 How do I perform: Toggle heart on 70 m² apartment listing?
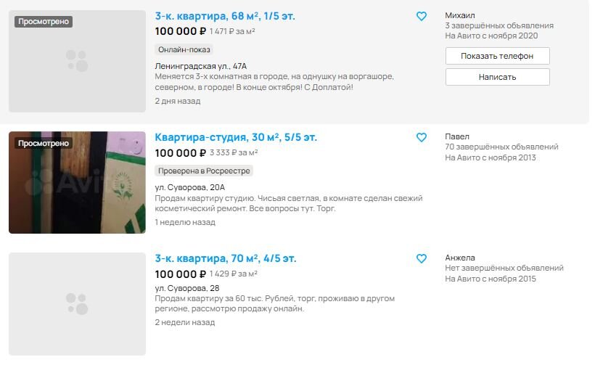[422, 258]
